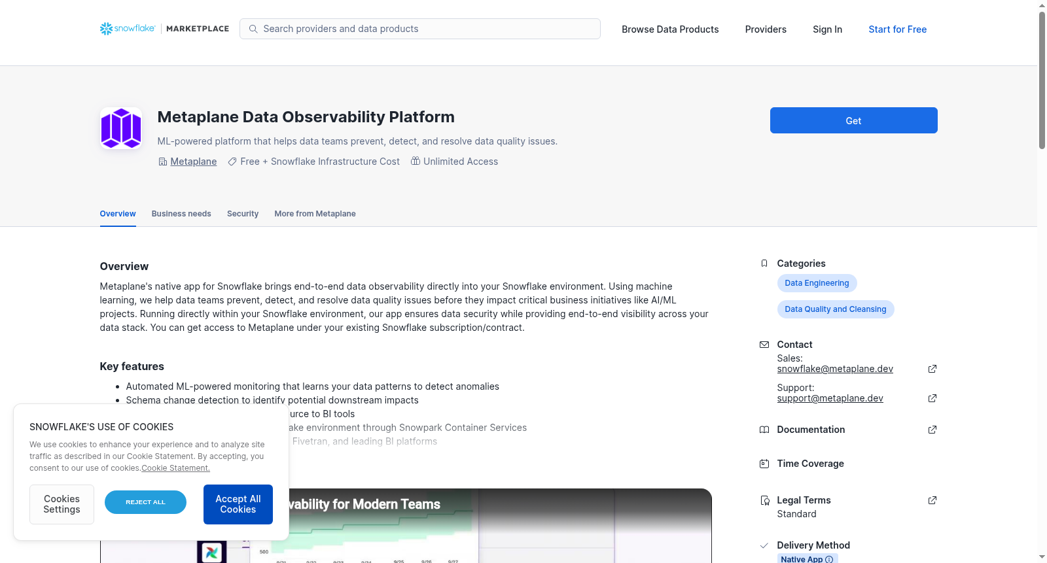Image resolution: width=1047 pixels, height=563 pixels.
Task: Click the "Standard" legal terms value
Action: click(x=797, y=514)
